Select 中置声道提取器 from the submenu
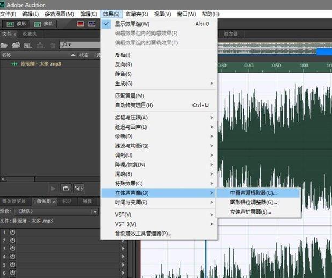The image size is (332, 278). (x=253, y=192)
